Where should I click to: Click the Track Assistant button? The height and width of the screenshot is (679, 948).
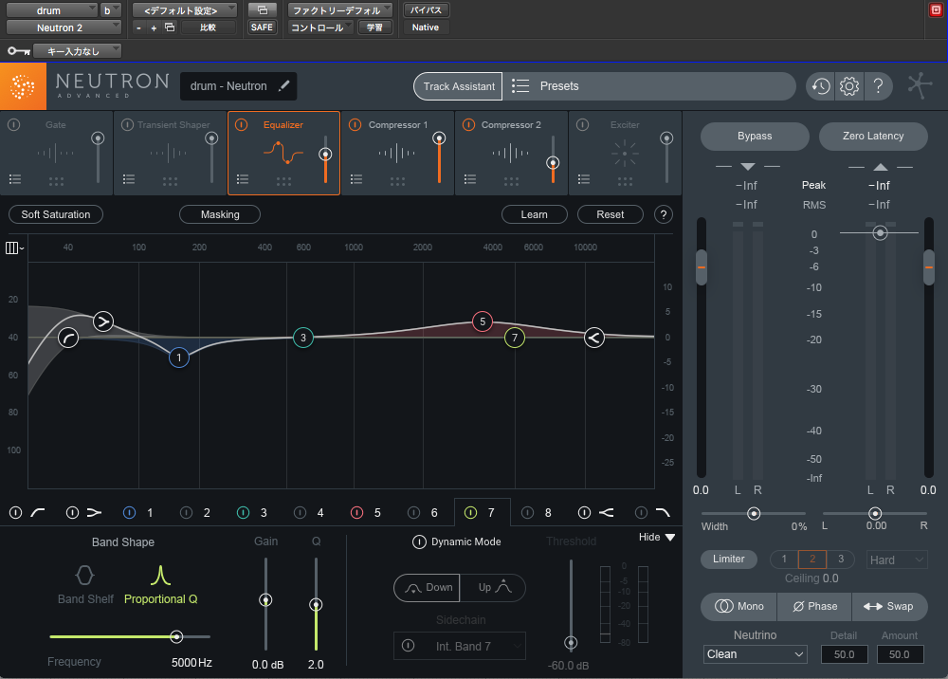pyautogui.click(x=459, y=86)
